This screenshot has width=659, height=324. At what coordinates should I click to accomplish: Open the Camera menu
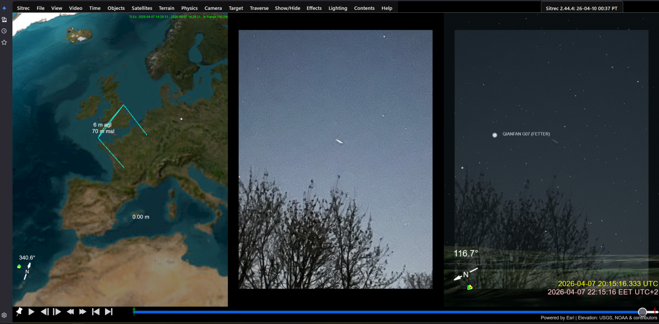[213, 8]
